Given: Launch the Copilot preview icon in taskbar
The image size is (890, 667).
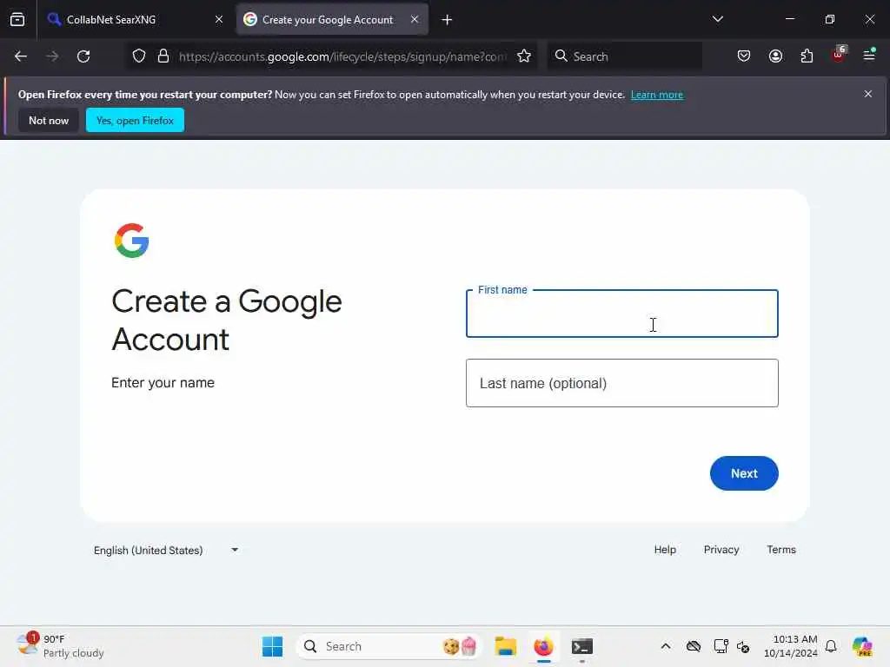Looking at the screenshot, I should click(861, 646).
